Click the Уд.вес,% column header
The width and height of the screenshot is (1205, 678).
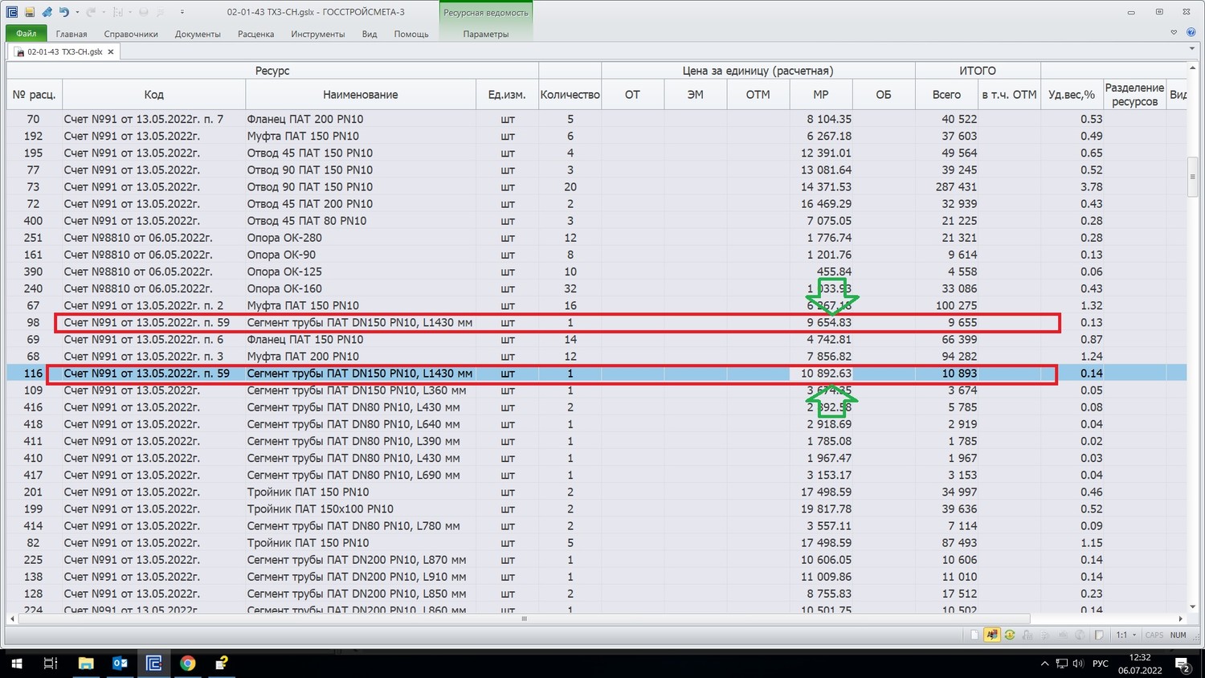coord(1072,94)
